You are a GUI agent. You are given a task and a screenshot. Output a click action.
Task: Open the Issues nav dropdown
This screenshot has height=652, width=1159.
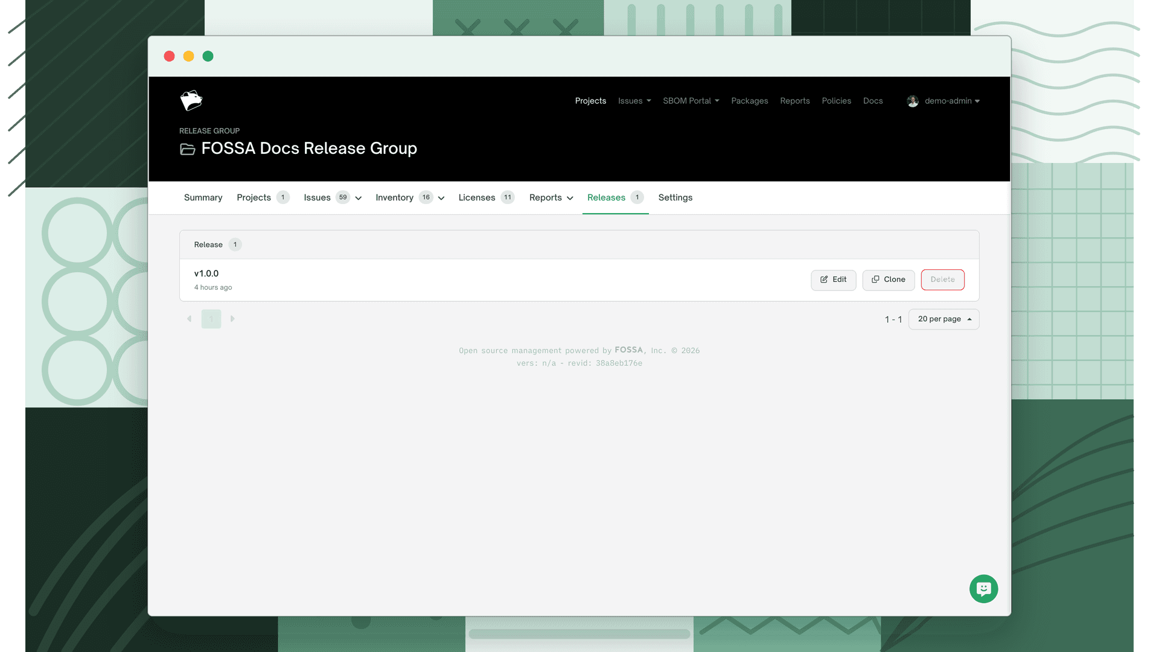tap(634, 101)
